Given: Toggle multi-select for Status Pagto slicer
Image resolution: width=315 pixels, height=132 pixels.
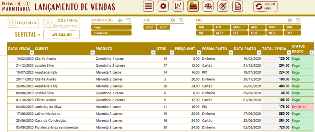Looking at the screenshot, I should (x=120, y=20).
